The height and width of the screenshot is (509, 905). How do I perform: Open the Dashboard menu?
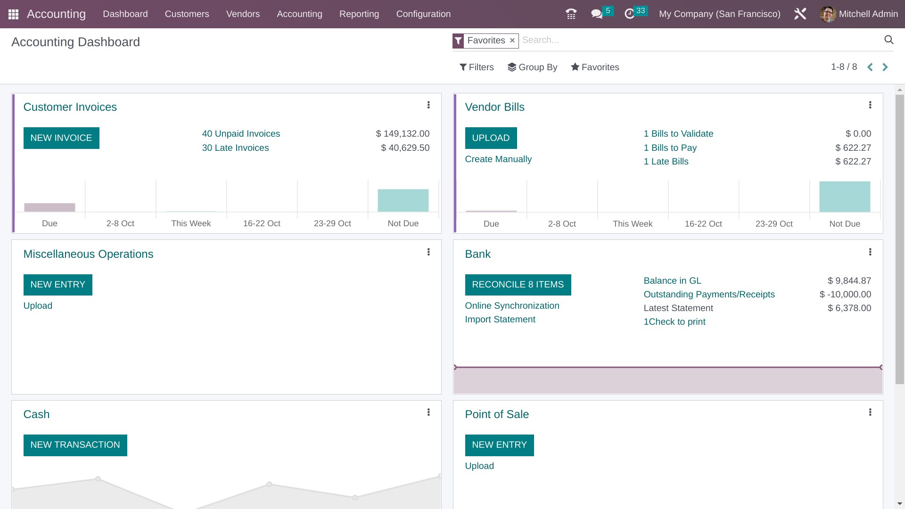pos(125,14)
